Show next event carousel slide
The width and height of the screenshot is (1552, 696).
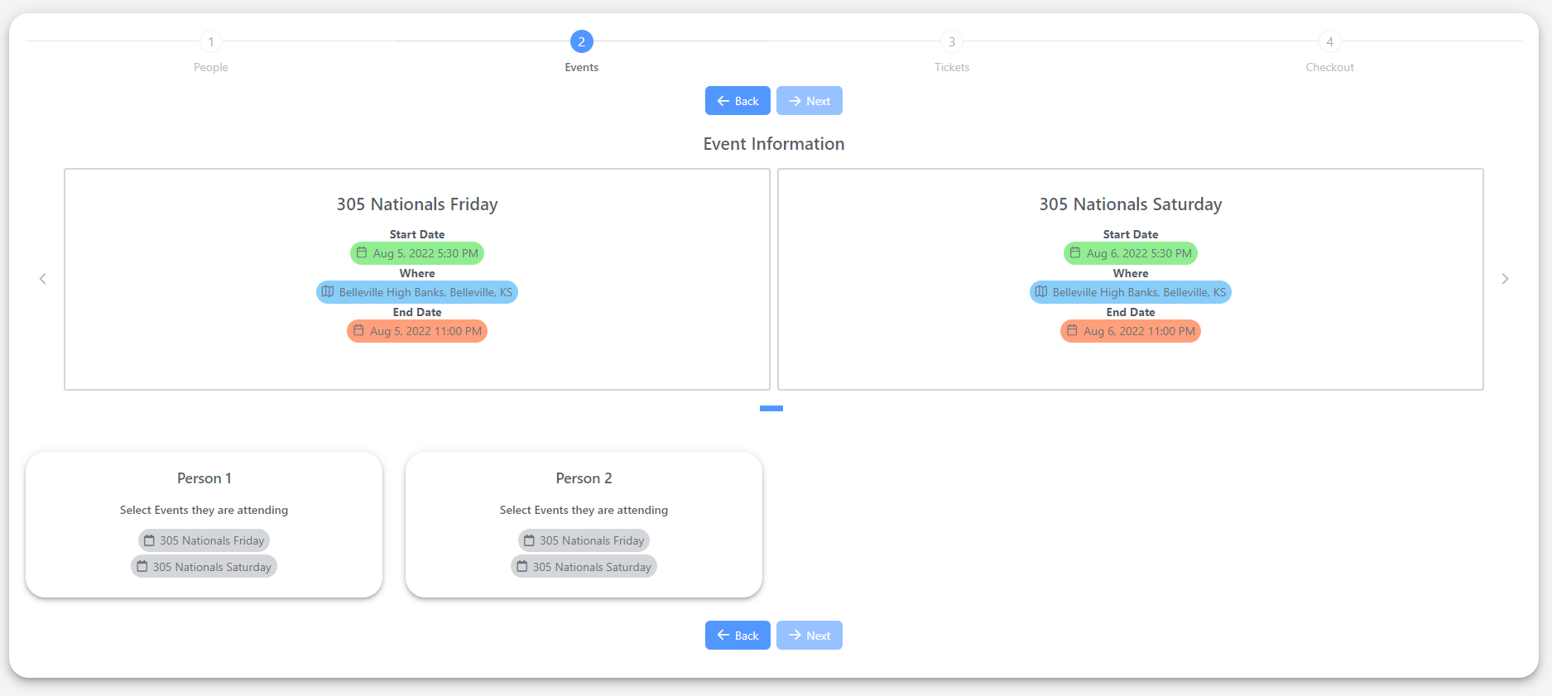pos(1505,279)
